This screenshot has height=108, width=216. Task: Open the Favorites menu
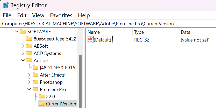coord(61,15)
